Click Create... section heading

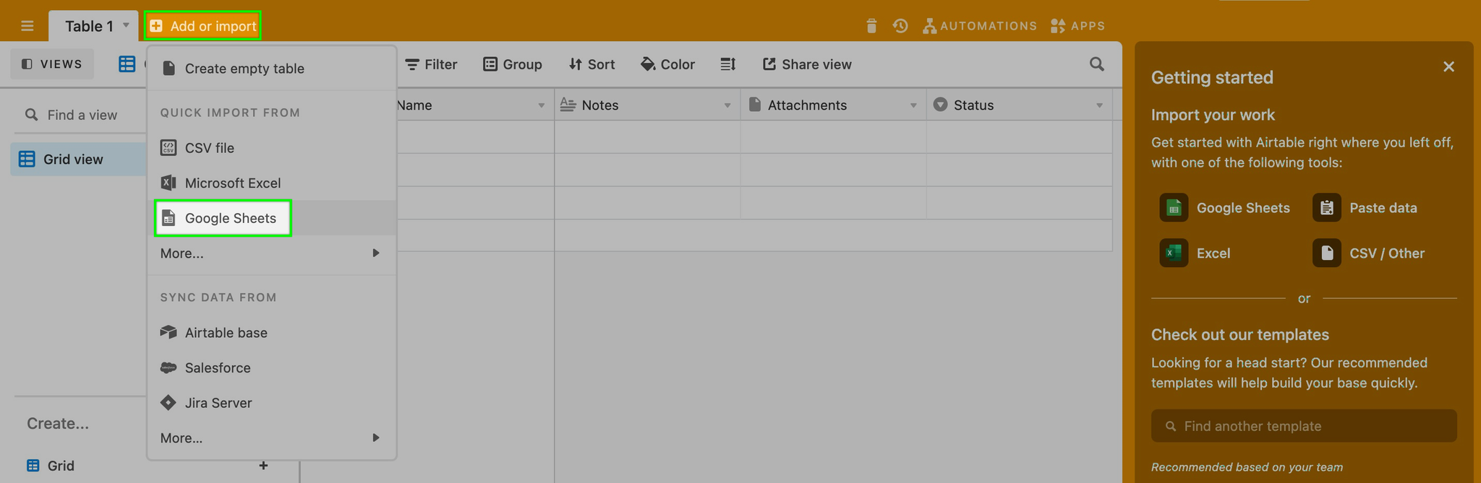pyautogui.click(x=58, y=424)
